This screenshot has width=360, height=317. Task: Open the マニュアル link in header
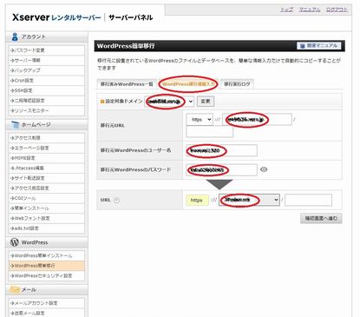(310, 10)
